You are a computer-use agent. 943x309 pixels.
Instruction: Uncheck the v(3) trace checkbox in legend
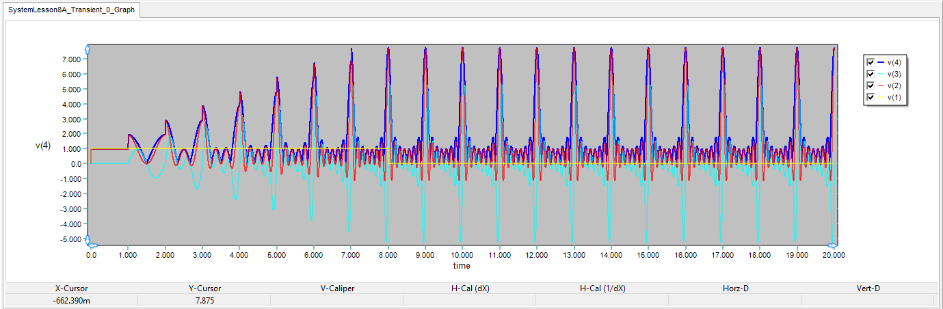pos(871,74)
